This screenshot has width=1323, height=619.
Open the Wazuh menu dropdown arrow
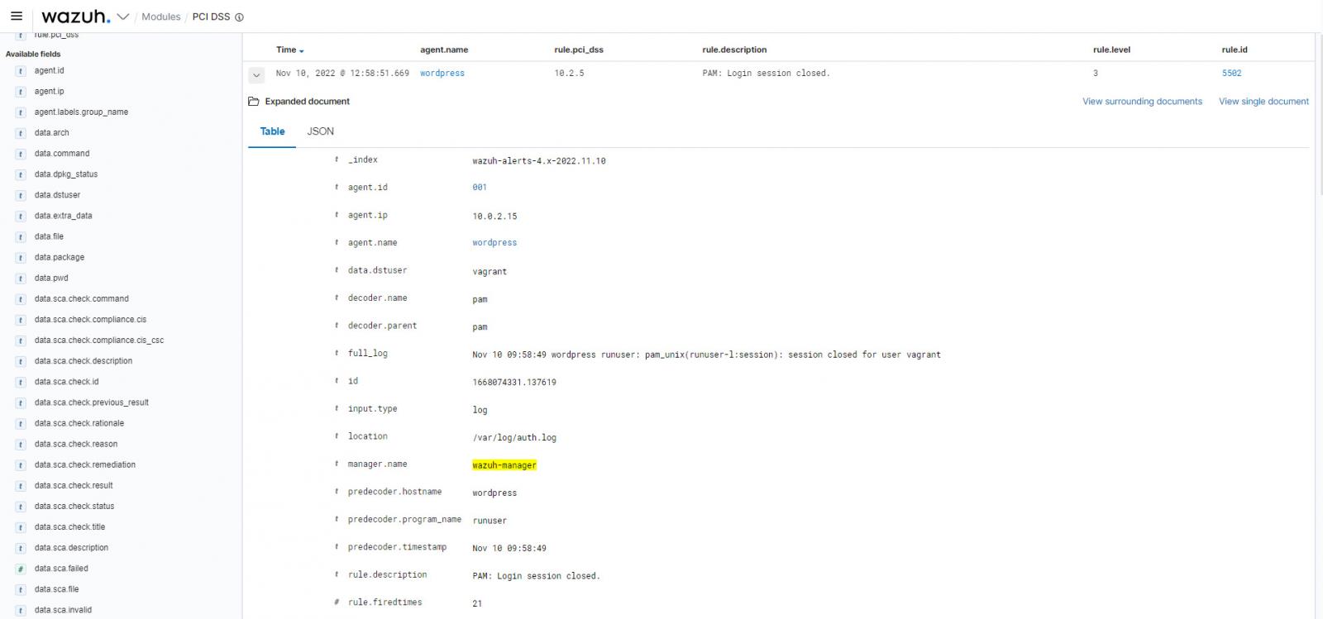[123, 17]
